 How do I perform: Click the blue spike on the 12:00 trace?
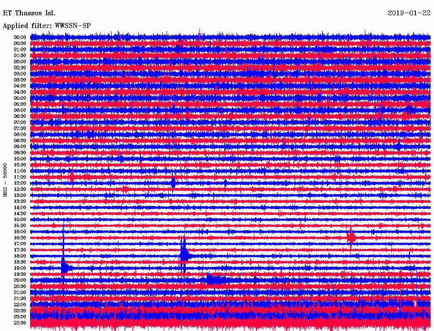click(173, 182)
